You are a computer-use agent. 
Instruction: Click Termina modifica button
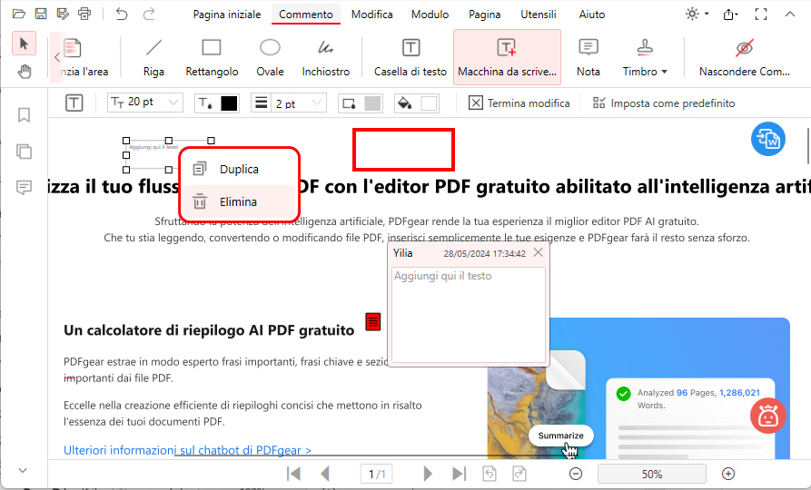tap(519, 103)
